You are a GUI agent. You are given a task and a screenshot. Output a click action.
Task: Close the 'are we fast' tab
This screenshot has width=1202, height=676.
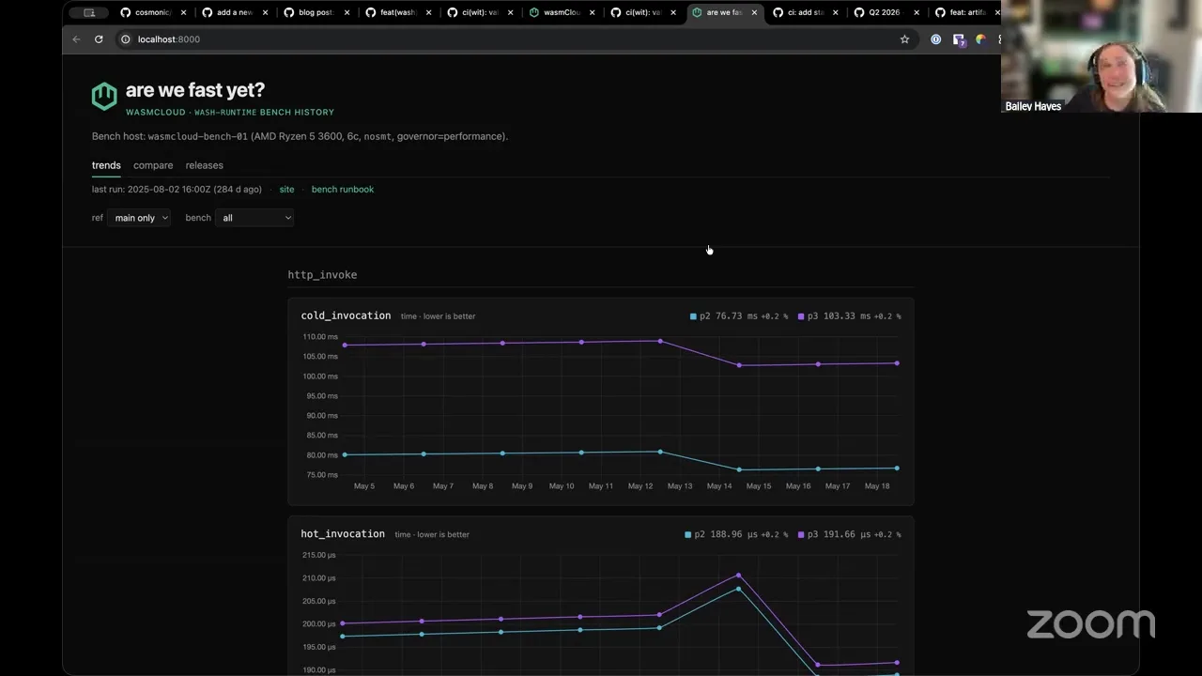[754, 12]
